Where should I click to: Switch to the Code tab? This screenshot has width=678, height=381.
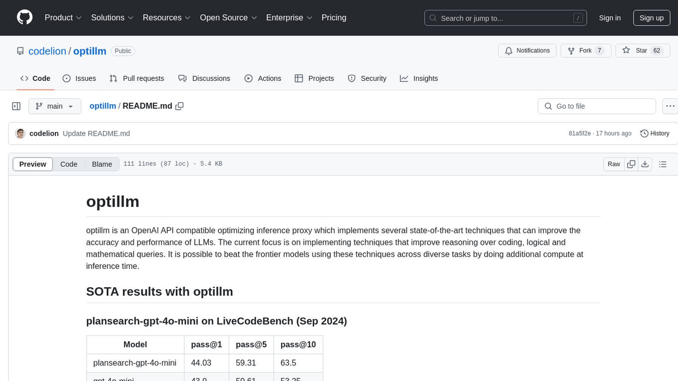coord(35,78)
